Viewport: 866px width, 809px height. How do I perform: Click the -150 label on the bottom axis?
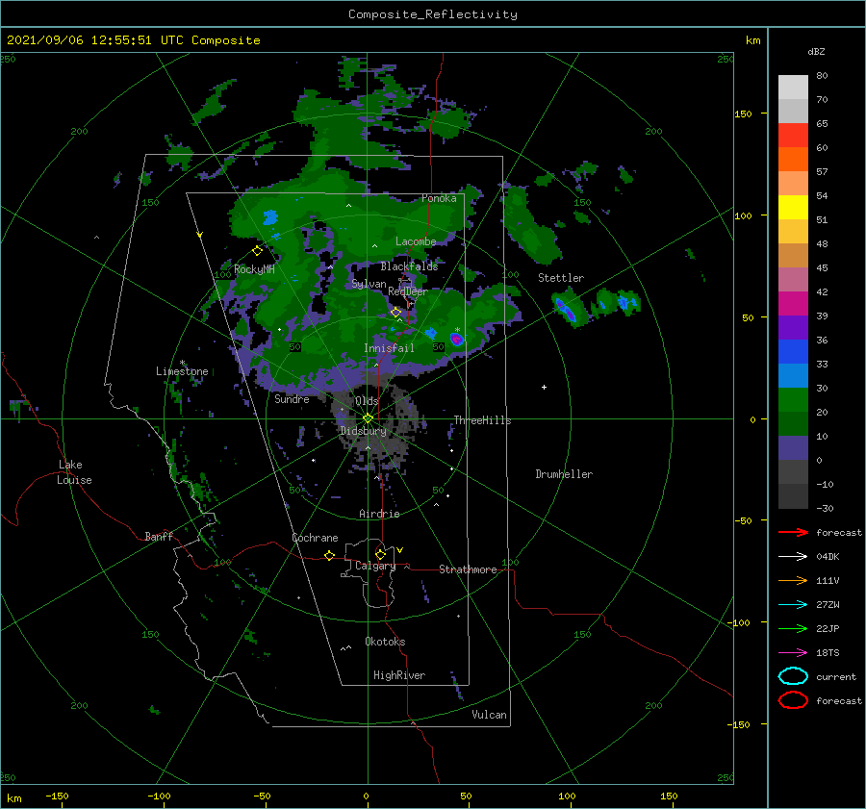(57, 796)
